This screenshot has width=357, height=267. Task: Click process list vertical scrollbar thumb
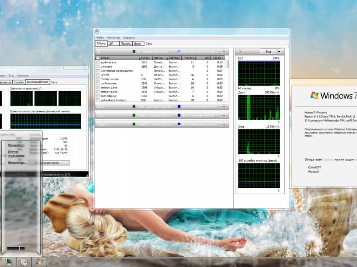coord(227,64)
